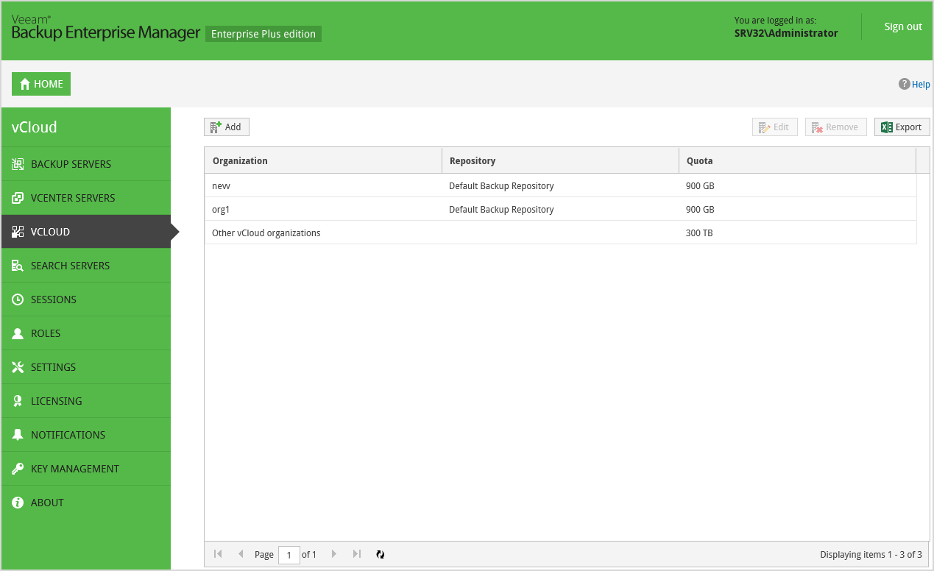This screenshot has width=934, height=571.
Task: Sort by the Organization column header
Action: coord(323,160)
